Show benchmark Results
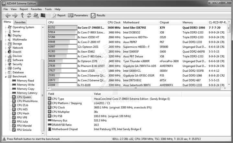 click(x=98, y=15)
